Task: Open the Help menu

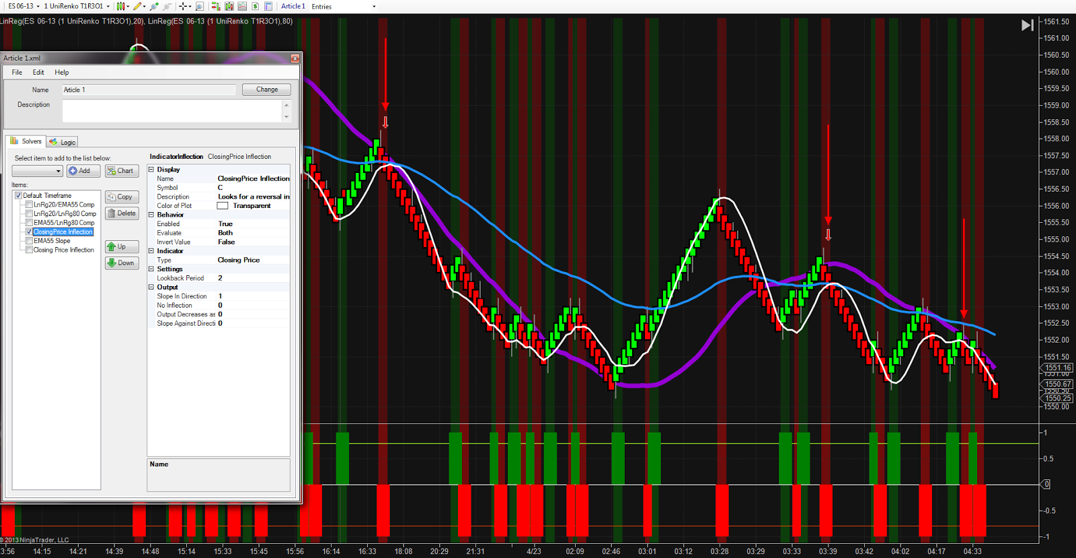Action: point(62,73)
